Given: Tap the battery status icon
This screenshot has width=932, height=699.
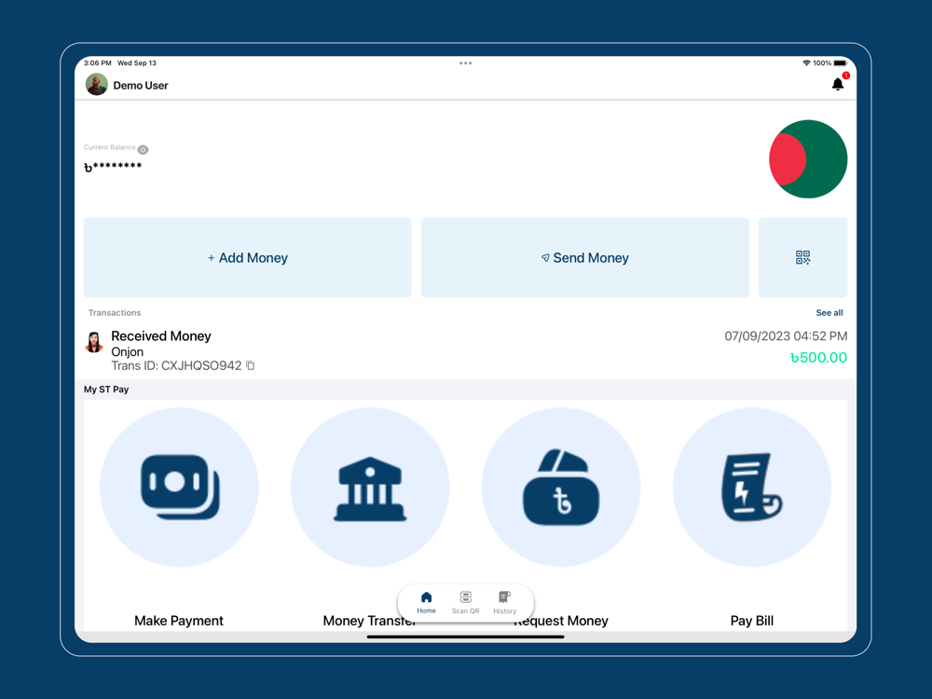Looking at the screenshot, I should (x=840, y=63).
